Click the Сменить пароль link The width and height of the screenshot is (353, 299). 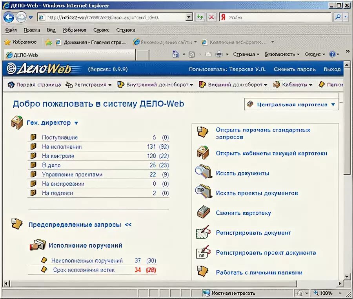295,69
